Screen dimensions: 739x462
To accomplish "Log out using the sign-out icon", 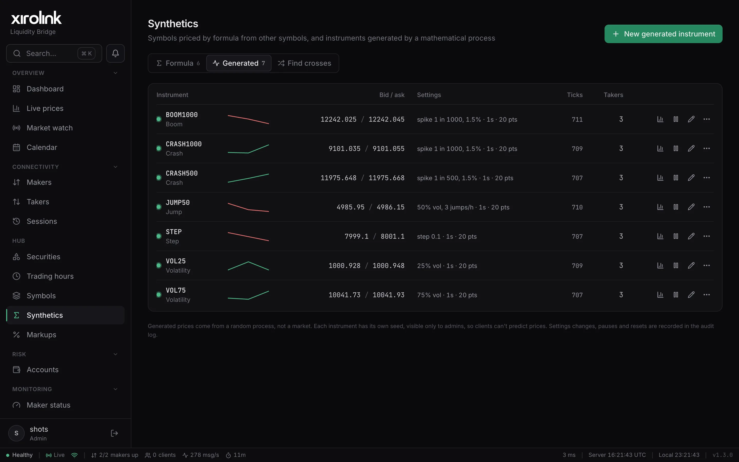I will [114, 433].
